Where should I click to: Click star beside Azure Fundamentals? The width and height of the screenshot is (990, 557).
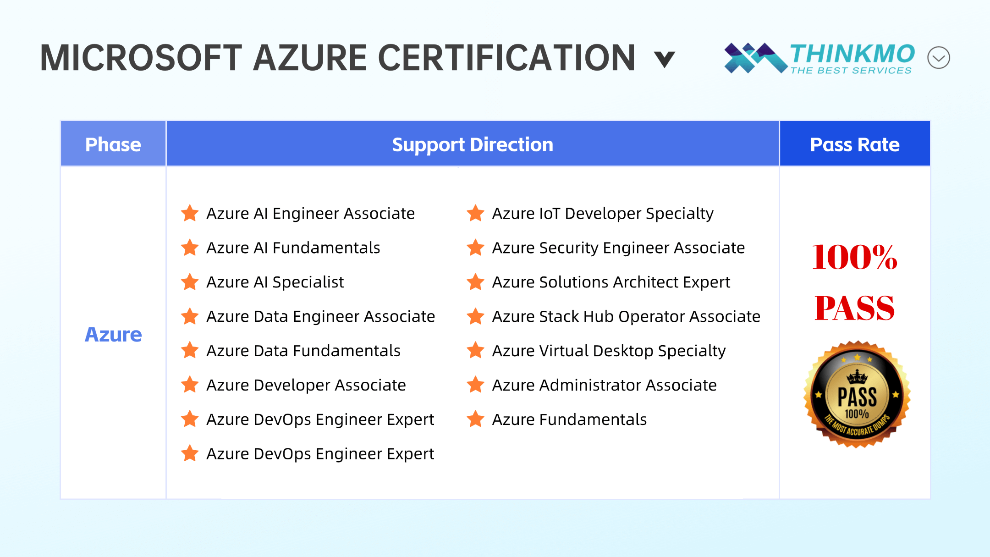click(475, 419)
